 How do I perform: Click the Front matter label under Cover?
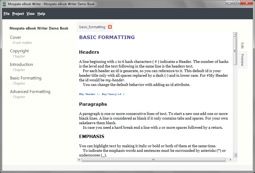tap(22, 43)
